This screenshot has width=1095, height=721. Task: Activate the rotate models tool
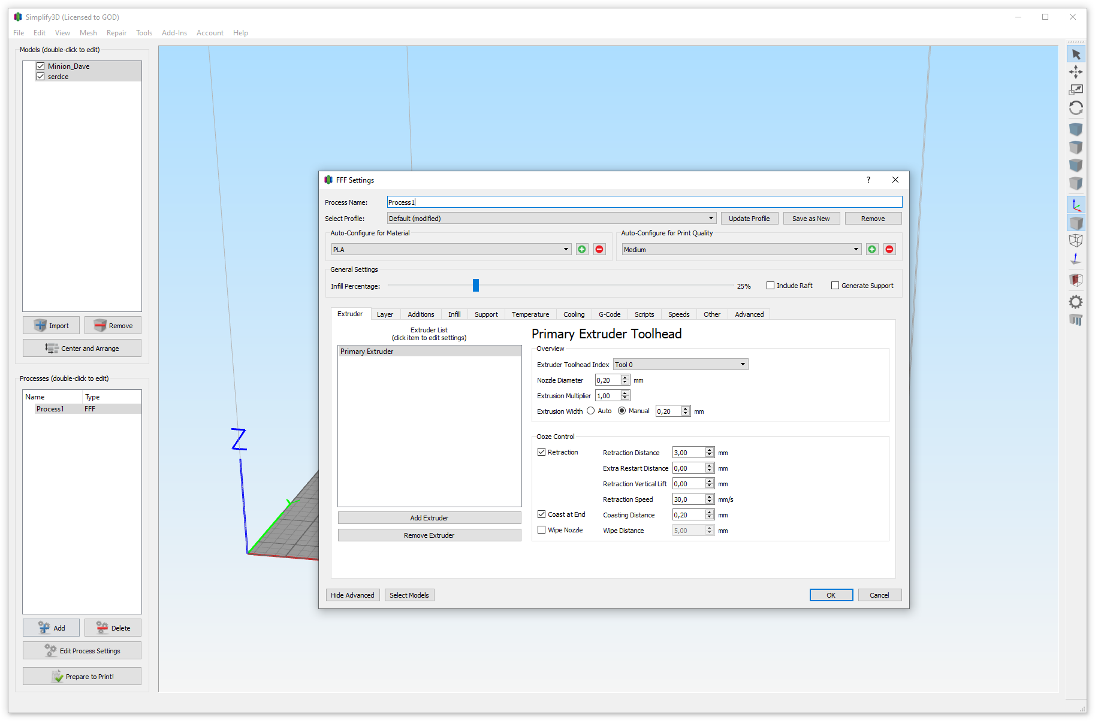coord(1076,108)
